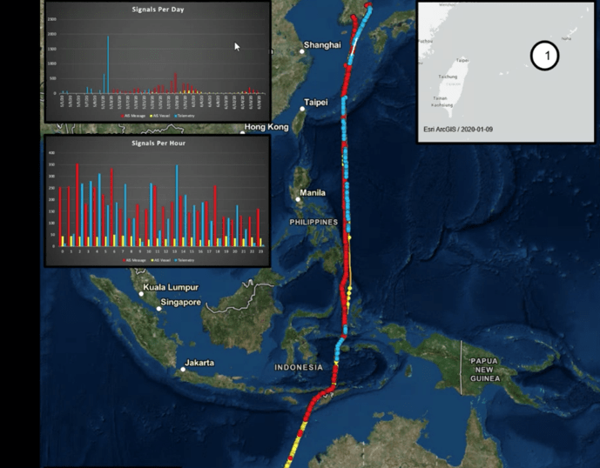Image resolution: width=600 pixels, height=468 pixels.
Task: Select the Taipei city marker on main map
Action: tap(304, 108)
